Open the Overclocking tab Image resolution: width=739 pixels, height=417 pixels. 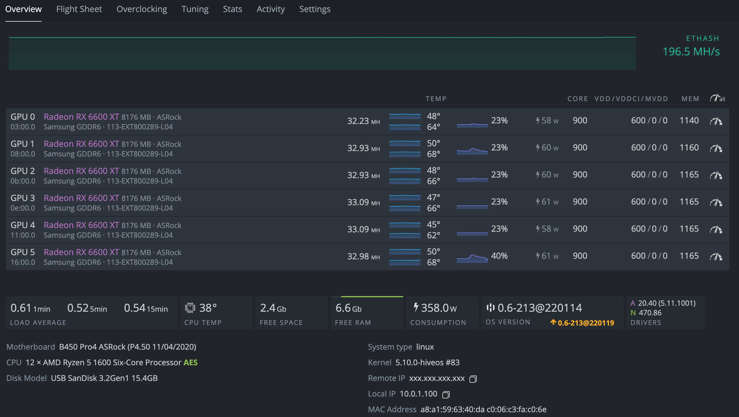click(142, 9)
